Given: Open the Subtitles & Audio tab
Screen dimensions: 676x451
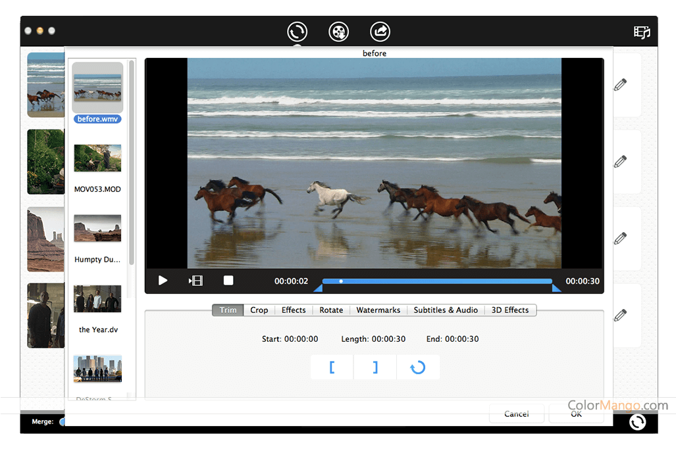Looking at the screenshot, I should point(446,310).
